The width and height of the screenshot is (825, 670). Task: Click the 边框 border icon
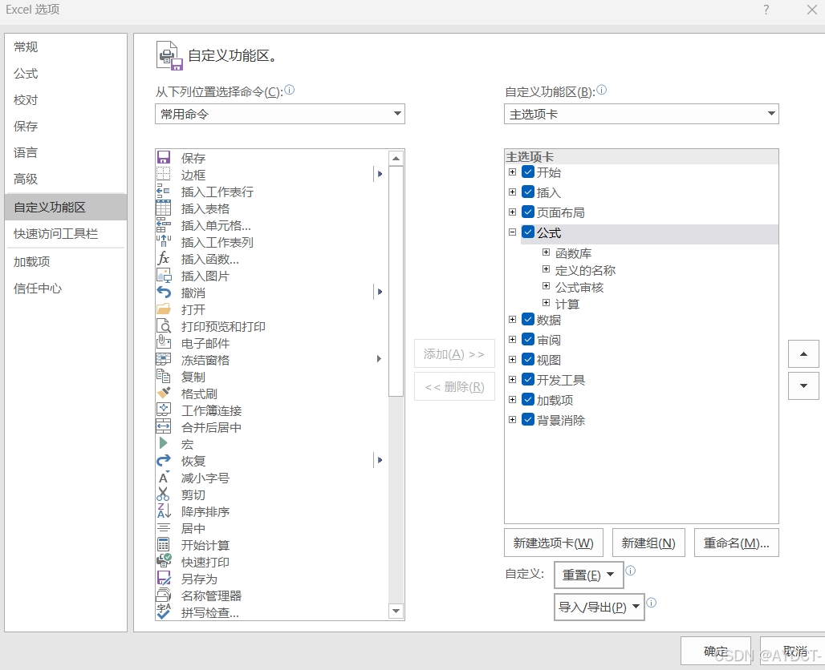click(164, 174)
